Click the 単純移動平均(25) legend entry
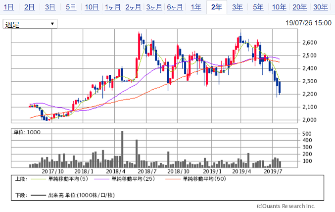The image size is (335, 212). (x=133, y=179)
